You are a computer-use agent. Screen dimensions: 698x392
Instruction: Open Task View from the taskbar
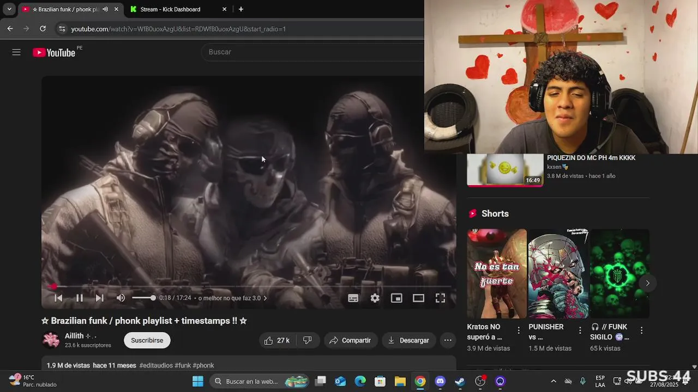321,381
